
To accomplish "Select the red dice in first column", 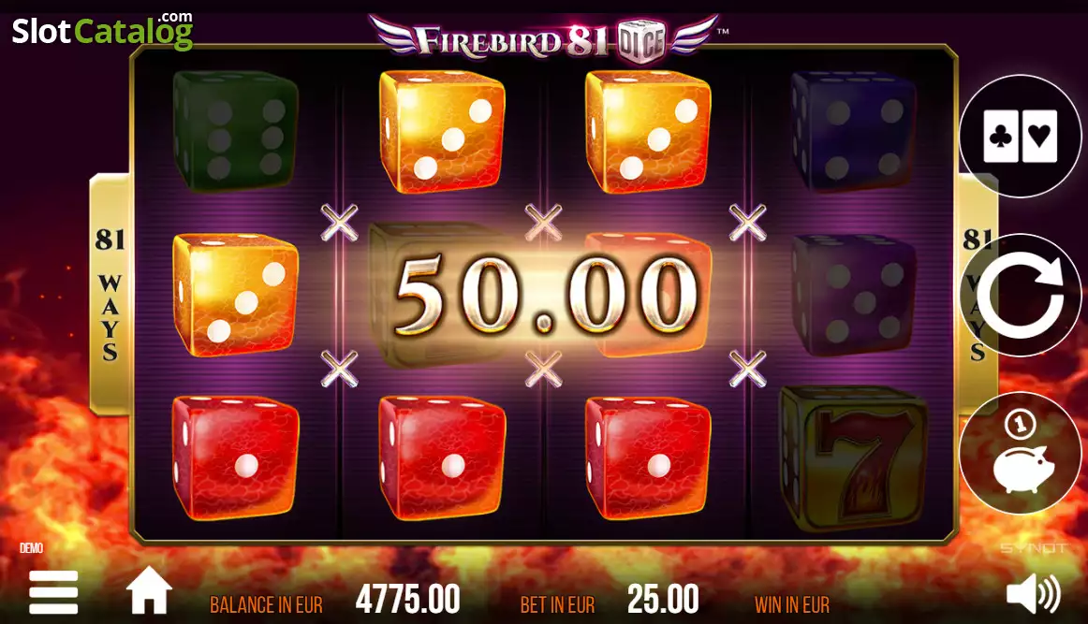I will 235,457.
